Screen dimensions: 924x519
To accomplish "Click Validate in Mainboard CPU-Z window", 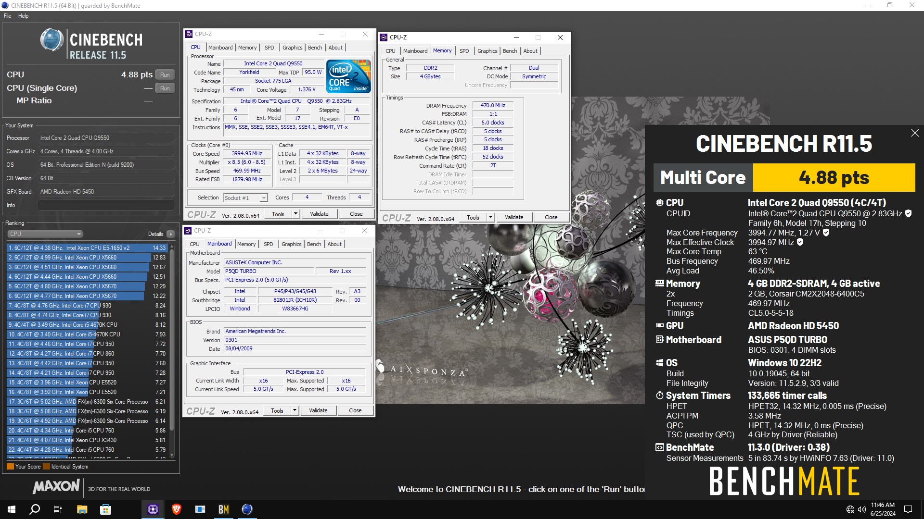I will pyautogui.click(x=318, y=410).
